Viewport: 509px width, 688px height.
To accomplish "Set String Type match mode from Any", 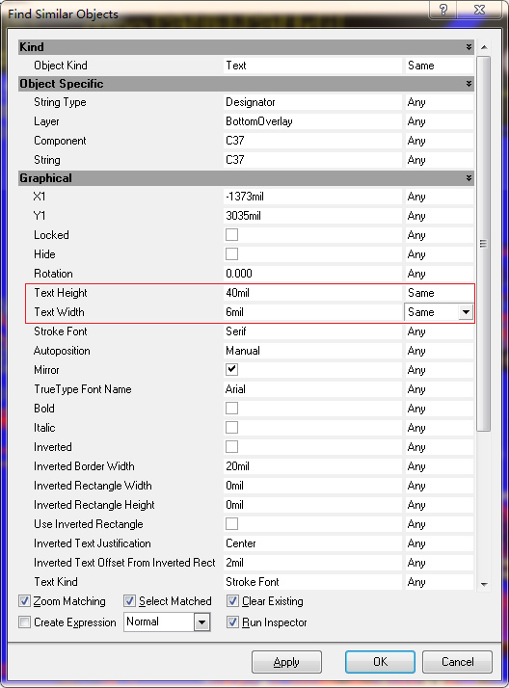I will point(439,102).
